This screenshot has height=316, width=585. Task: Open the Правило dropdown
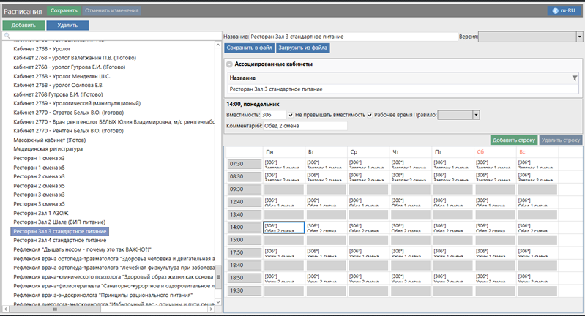pos(458,115)
